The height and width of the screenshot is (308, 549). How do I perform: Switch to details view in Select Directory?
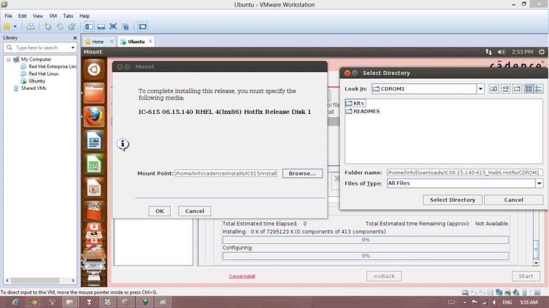pos(538,89)
